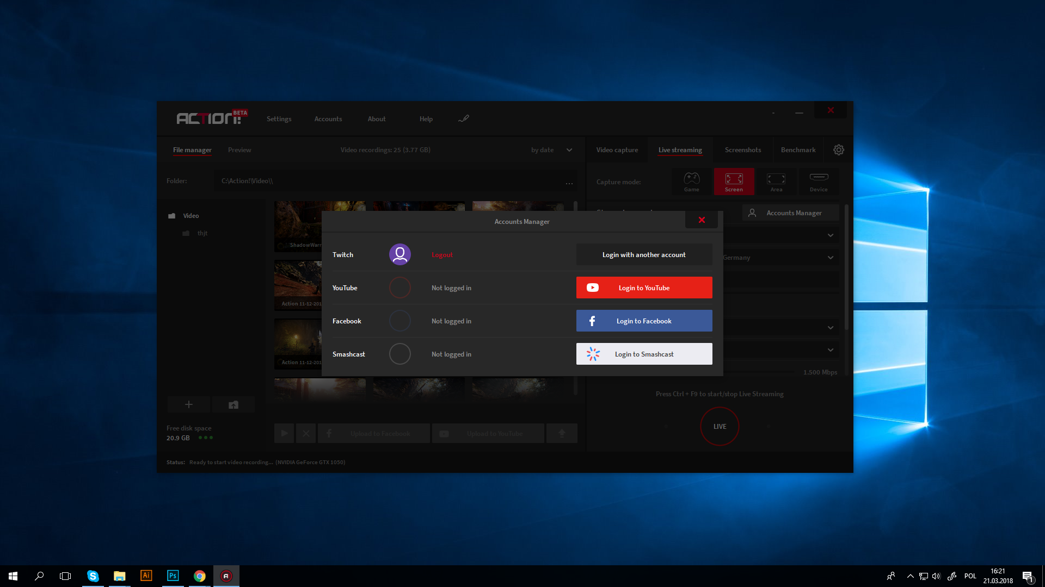Open Adobe Illustrator from the taskbar

[146, 576]
